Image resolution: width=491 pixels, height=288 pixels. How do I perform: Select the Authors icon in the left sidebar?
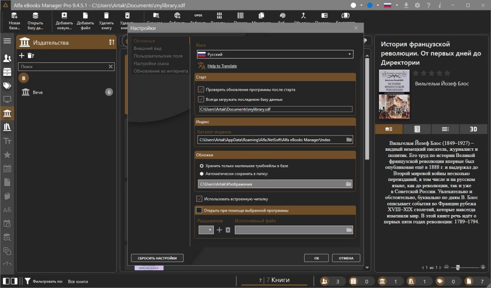[7, 58]
